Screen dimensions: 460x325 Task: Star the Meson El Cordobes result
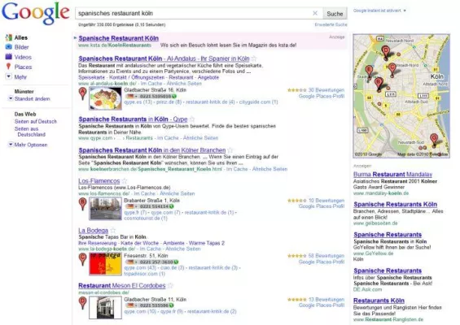click(170, 285)
